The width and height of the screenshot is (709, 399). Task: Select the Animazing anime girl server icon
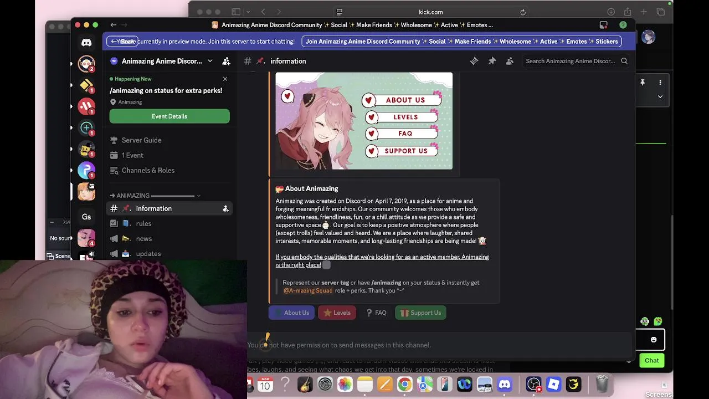point(86,191)
